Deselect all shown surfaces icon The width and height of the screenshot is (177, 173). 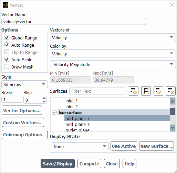[171, 91]
